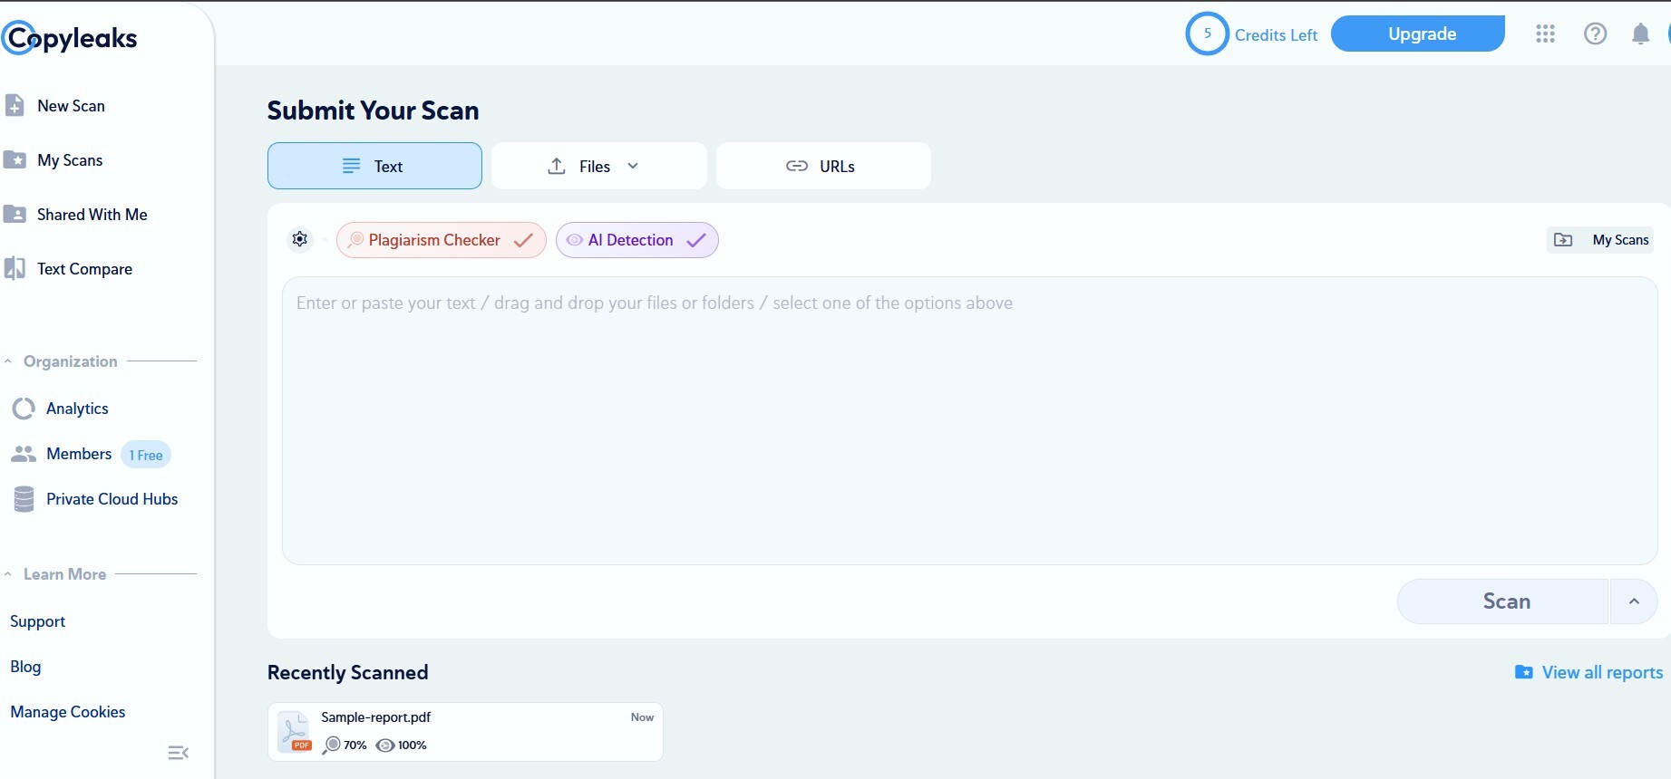Collapse the Learn More section
This screenshot has width=1671, height=779.
(8, 574)
